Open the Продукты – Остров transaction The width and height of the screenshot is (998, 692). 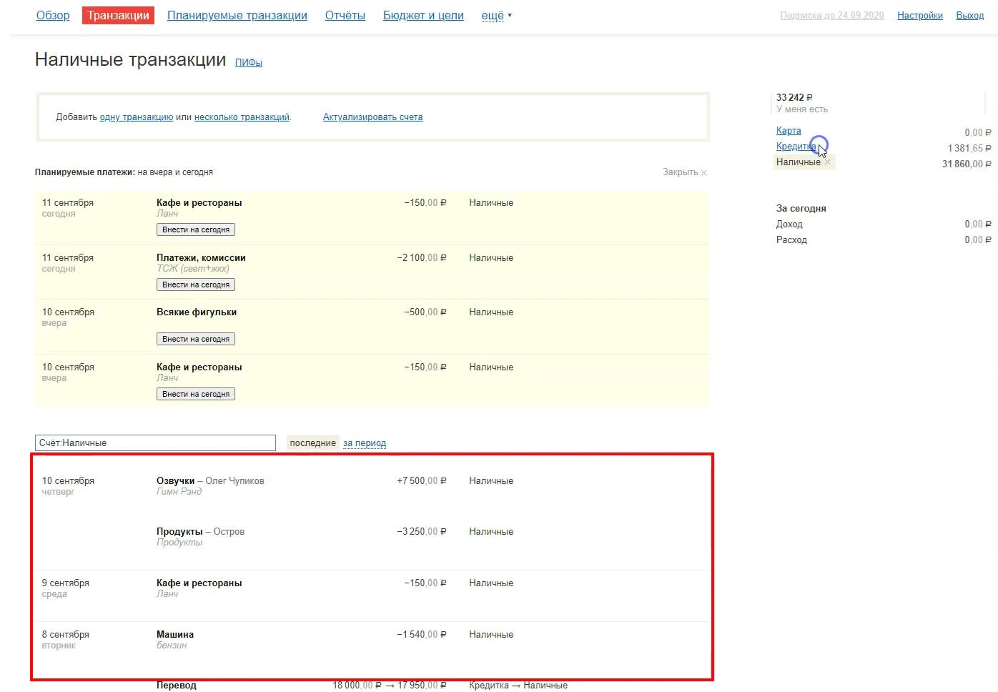point(200,531)
